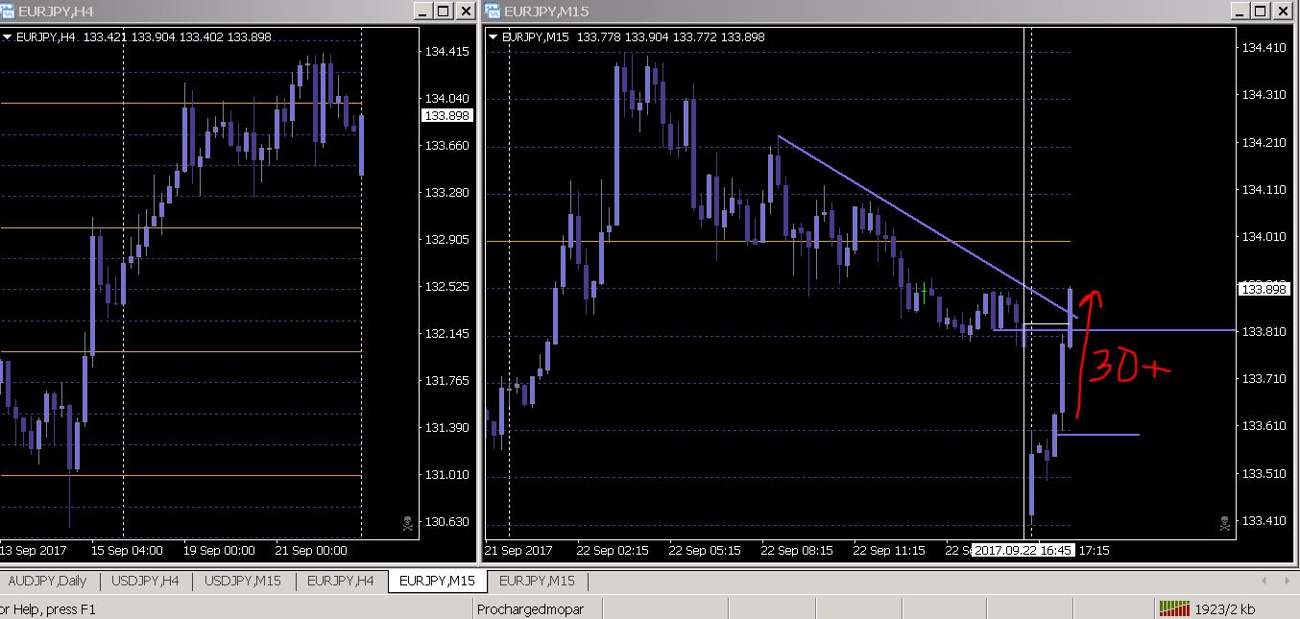
Task: Click the connection status bars icon
Action: [x=1173, y=608]
